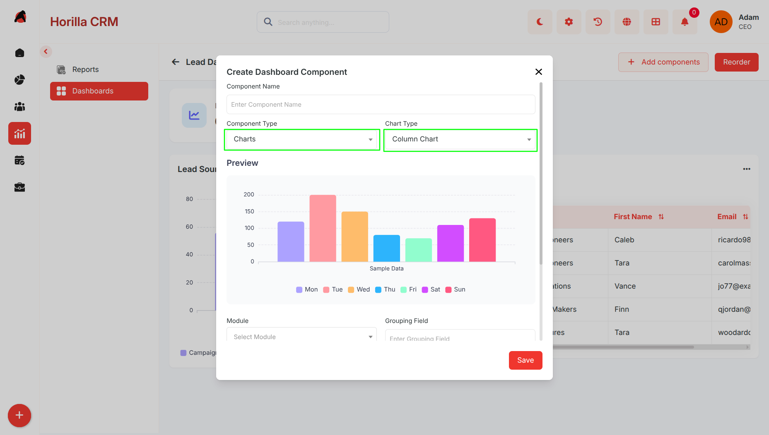Toggle Mon legend swatch in preview
Viewport: 769px width, 435px height.
299,290
